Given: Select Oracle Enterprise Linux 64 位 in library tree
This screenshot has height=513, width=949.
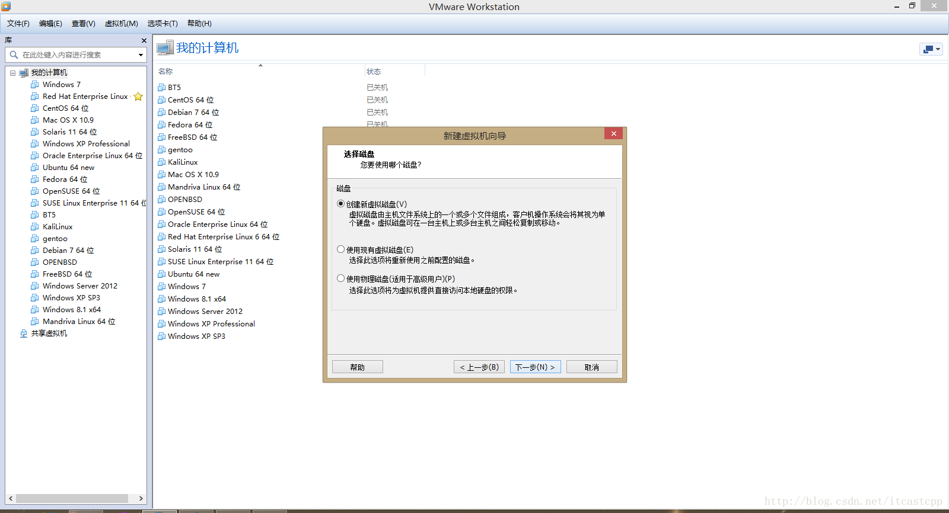Looking at the screenshot, I should [93, 156].
